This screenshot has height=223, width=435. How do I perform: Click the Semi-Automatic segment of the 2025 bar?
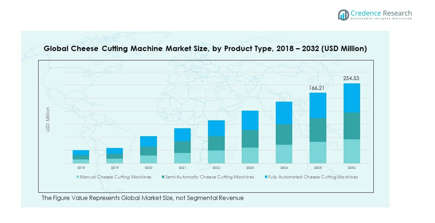(318, 130)
